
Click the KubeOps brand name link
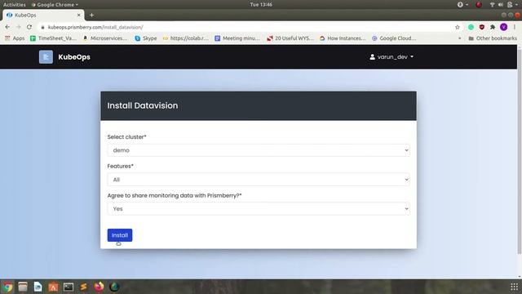coord(74,57)
